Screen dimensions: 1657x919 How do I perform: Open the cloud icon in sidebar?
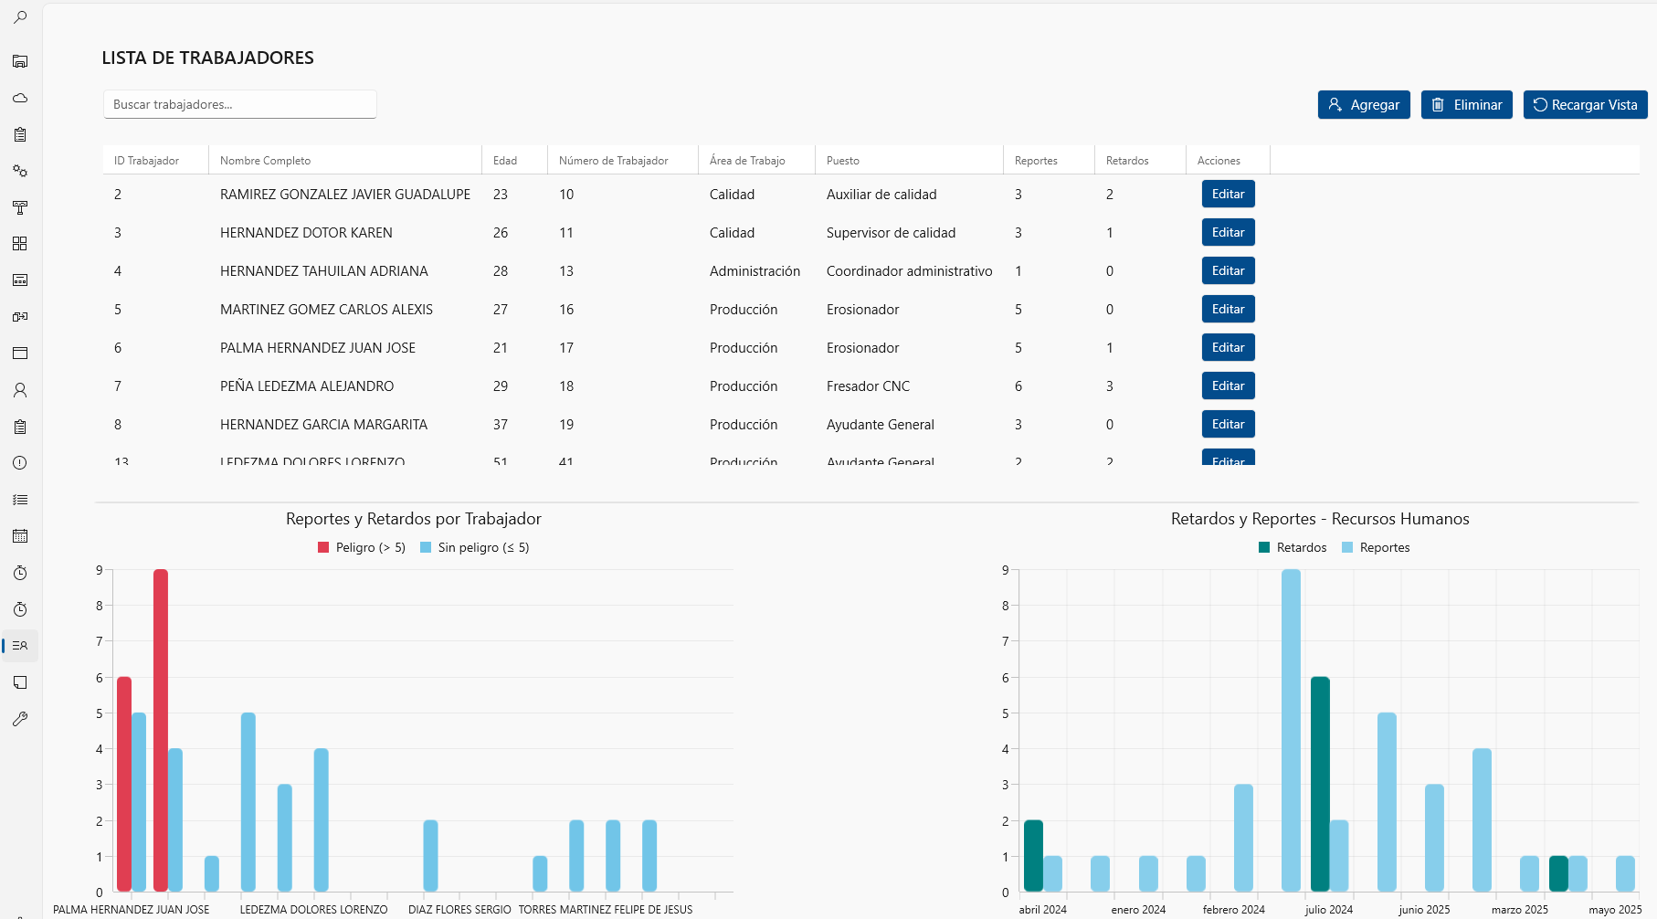click(20, 98)
